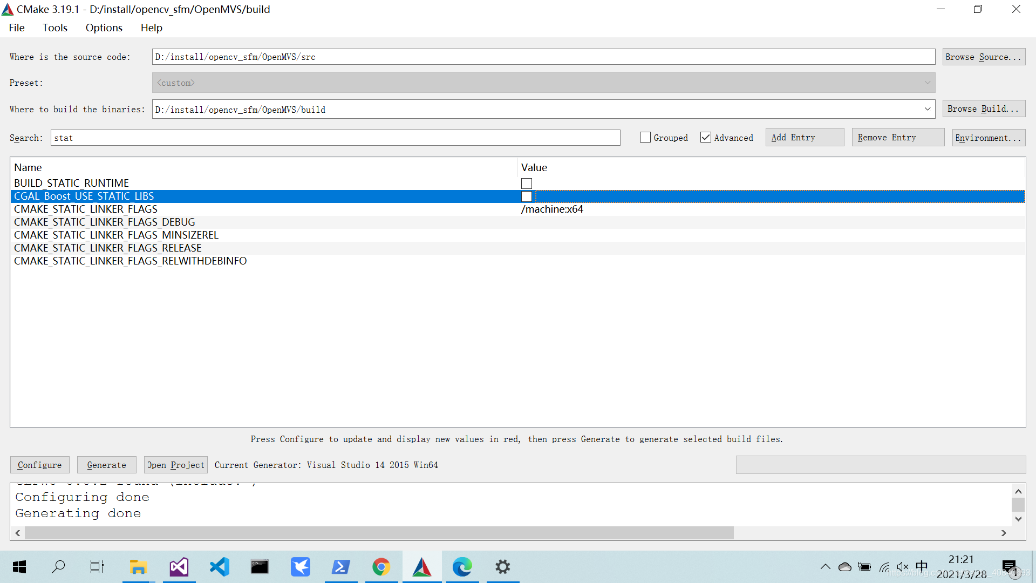Check BUILD_STATIC_RUNTIME value box
Image resolution: width=1036 pixels, height=583 pixels.
[x=527, y=184]
